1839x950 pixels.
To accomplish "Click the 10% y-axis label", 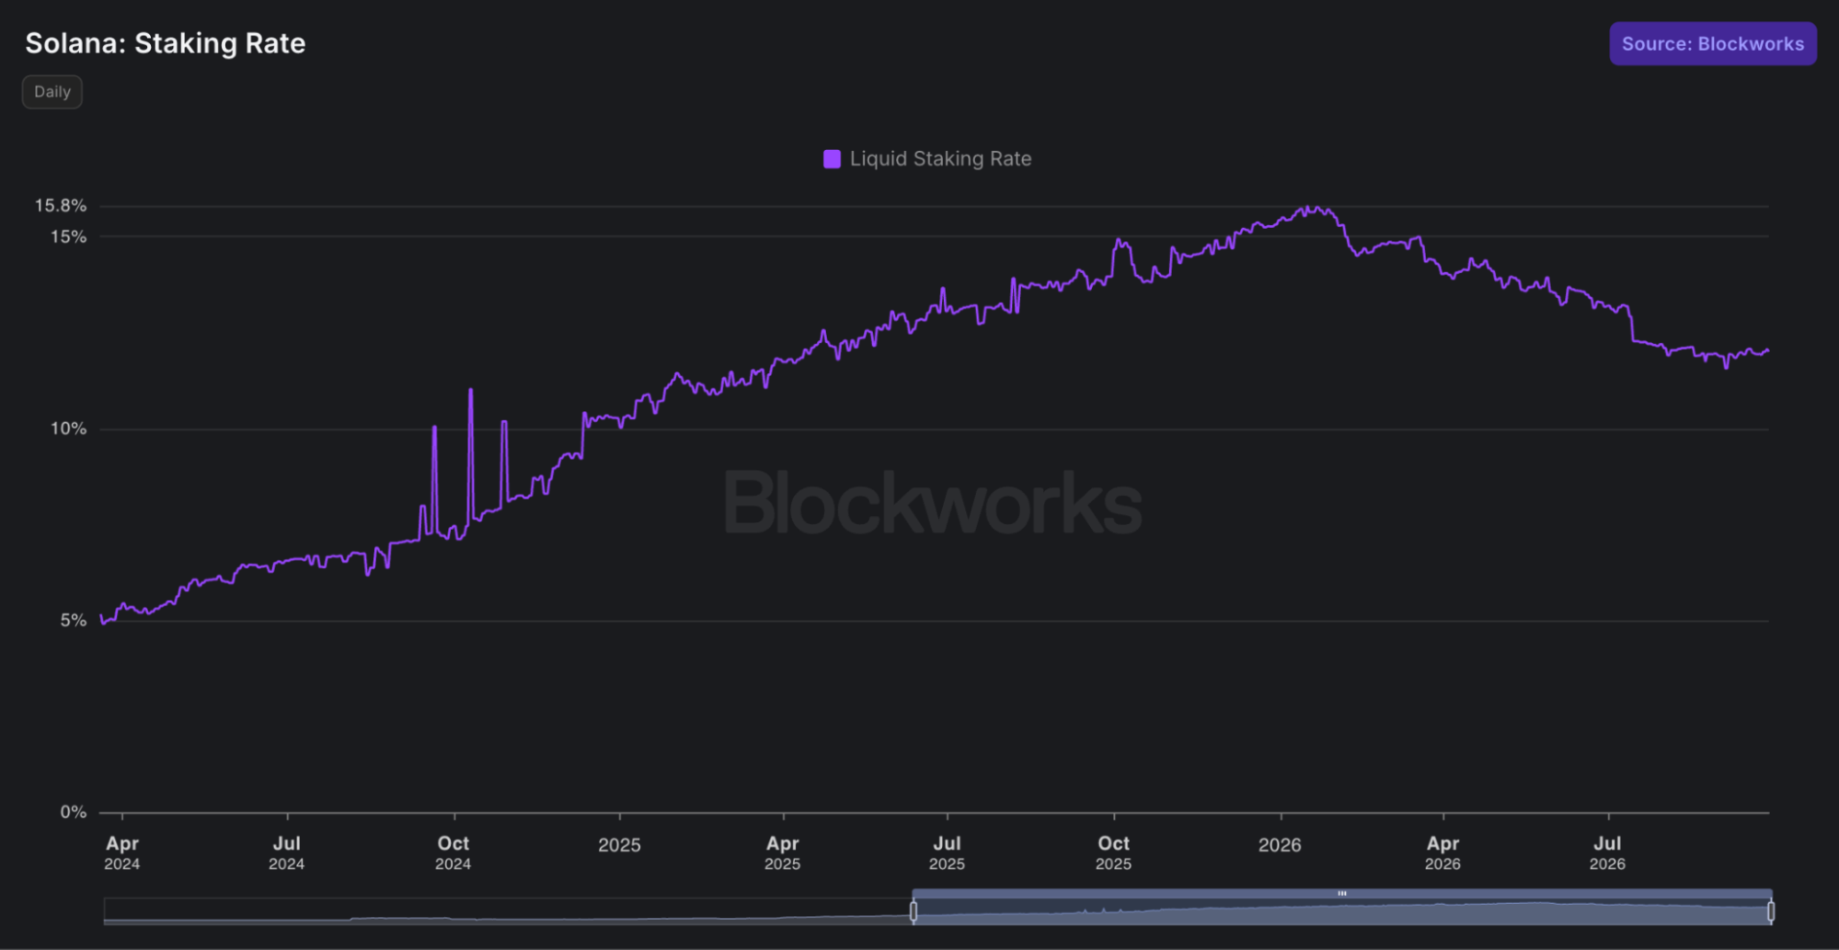I will 68,429.
